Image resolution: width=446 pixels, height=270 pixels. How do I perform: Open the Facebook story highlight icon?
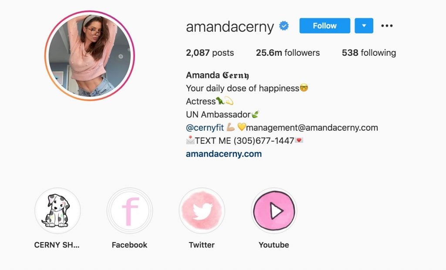point(130,211)
